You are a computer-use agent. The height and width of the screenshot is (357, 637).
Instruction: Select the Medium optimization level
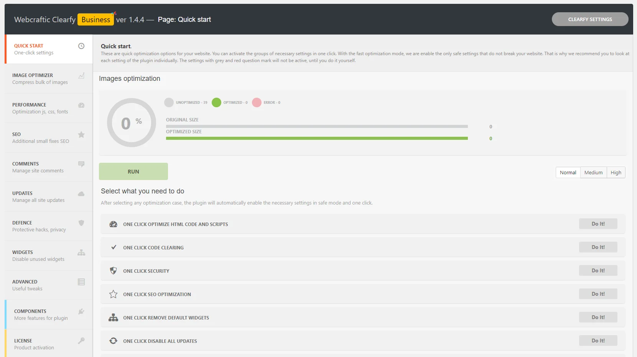tap(593, 172)
